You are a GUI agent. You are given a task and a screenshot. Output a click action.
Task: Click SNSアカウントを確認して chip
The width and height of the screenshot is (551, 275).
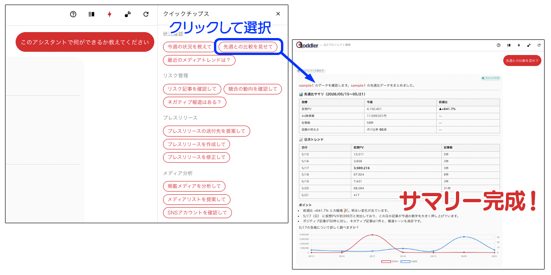pos(197,213)
